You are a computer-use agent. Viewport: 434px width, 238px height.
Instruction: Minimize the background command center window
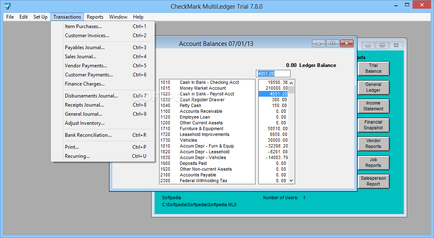click(x=368, y=45)
